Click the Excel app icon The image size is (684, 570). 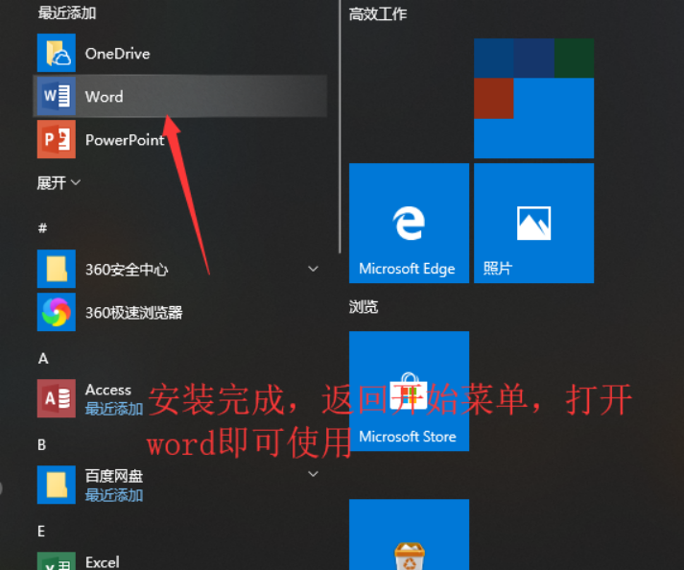pyautogui.click(x=57, y=561)
